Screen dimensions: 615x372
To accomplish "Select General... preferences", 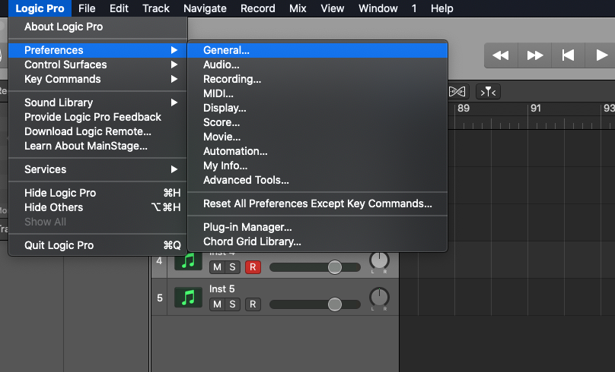I will tap(317, 50).
